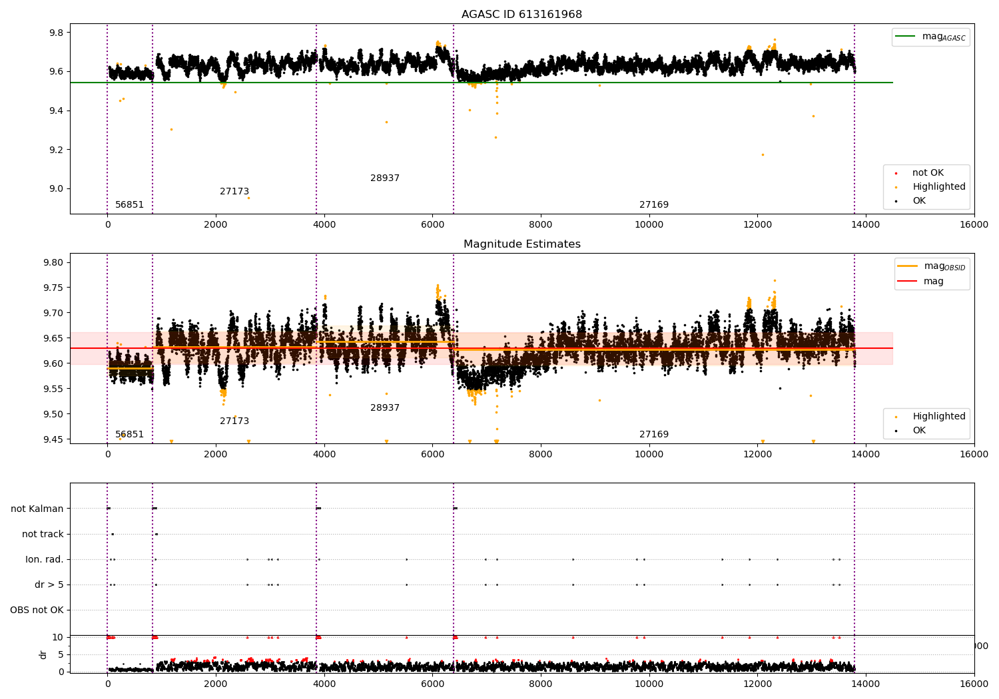Select the orange mag OBSID legend line
Image resolution: width=999 pixels, height=699 pixels.
click(x=908, y=266)
